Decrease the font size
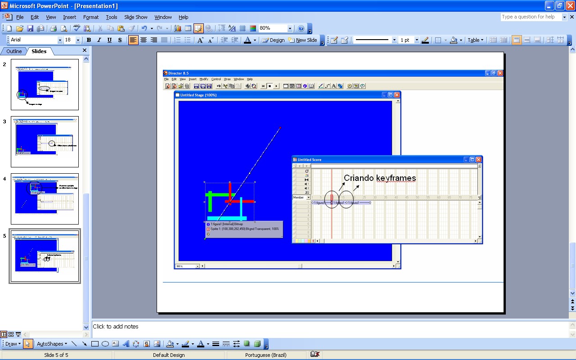 click(x=211, y=40)
